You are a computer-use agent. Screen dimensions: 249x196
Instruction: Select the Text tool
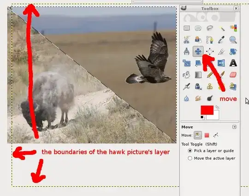(x=233, y=63)
